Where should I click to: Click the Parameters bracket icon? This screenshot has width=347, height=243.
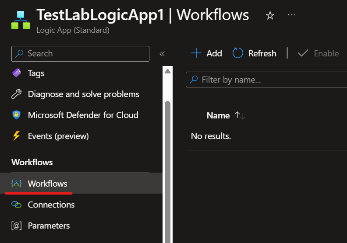tap(17, 226)
